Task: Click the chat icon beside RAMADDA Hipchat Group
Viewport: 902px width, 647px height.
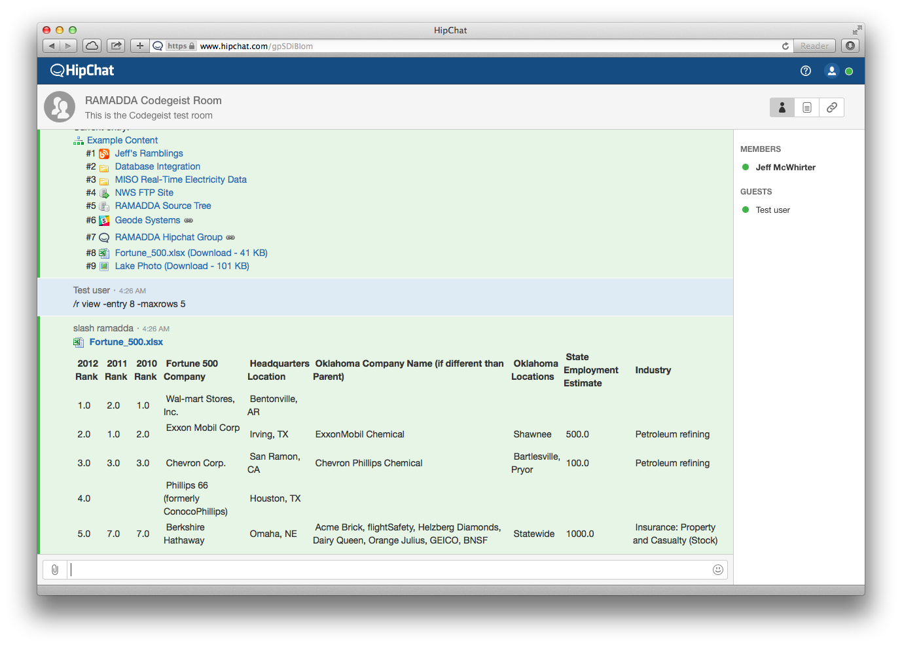Action: 104,238
